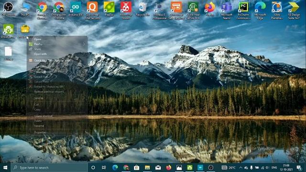
Task: Click the 'Type here to search' box
Action: (x=49, y=168)
